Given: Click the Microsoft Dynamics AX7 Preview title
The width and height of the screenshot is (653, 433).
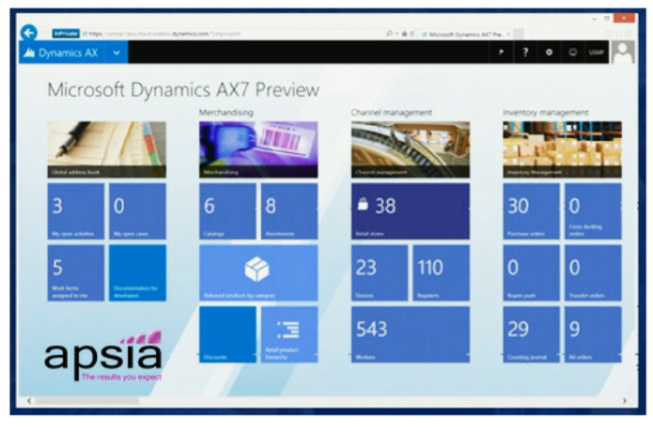Looking at the screenshot, I should tap(183, 90).
